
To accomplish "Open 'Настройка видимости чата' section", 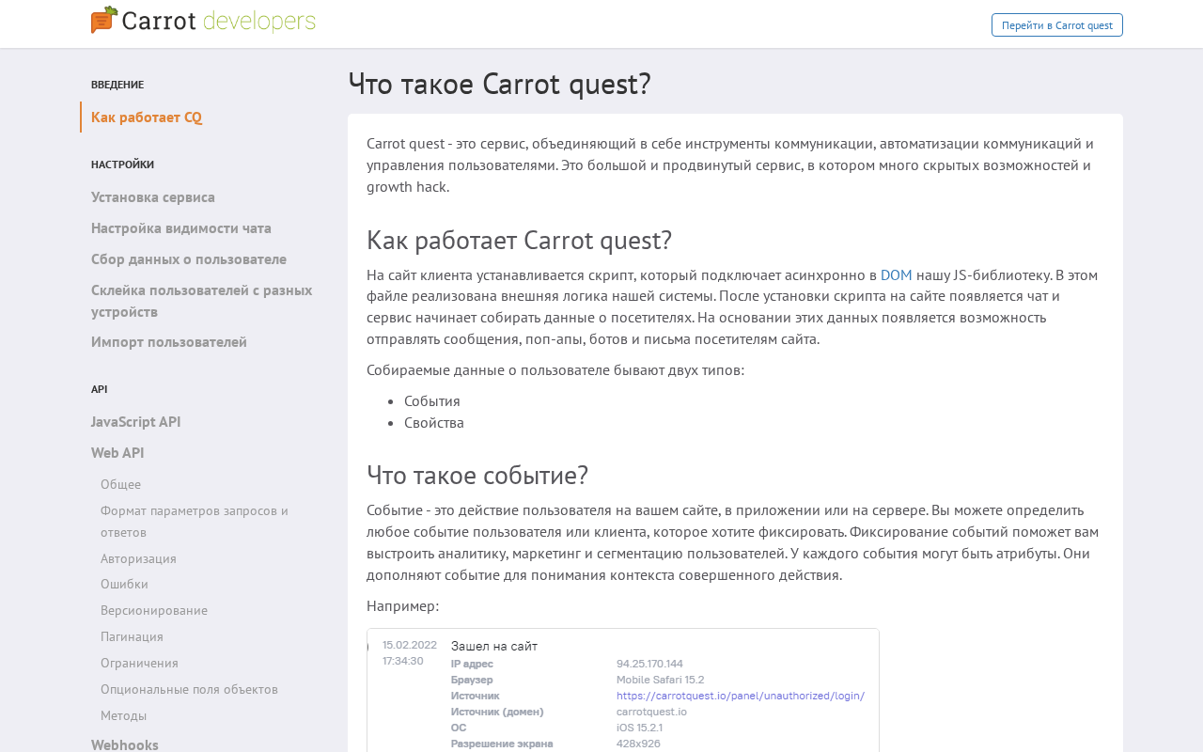I will tap(181, 228).
